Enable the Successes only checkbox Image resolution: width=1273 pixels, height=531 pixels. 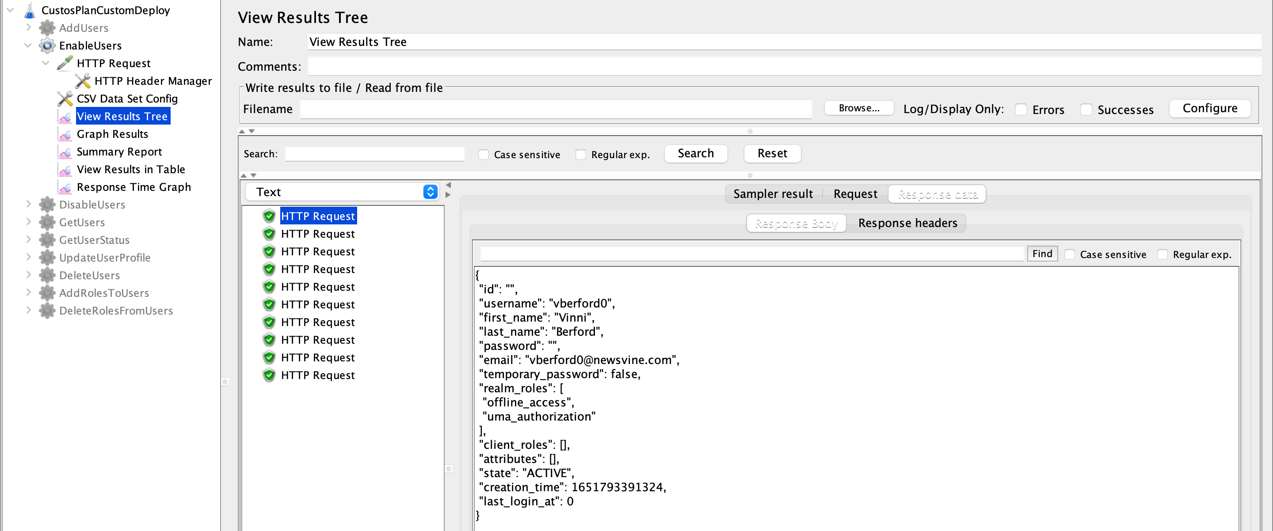pos(1086,110)
